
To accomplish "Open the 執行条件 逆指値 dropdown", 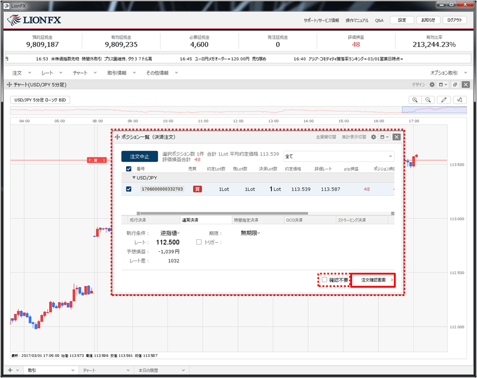I will [x=170, y=233].
